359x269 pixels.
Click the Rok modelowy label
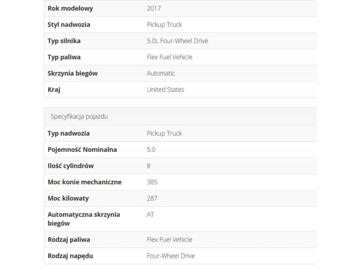(x=70, y=8)
